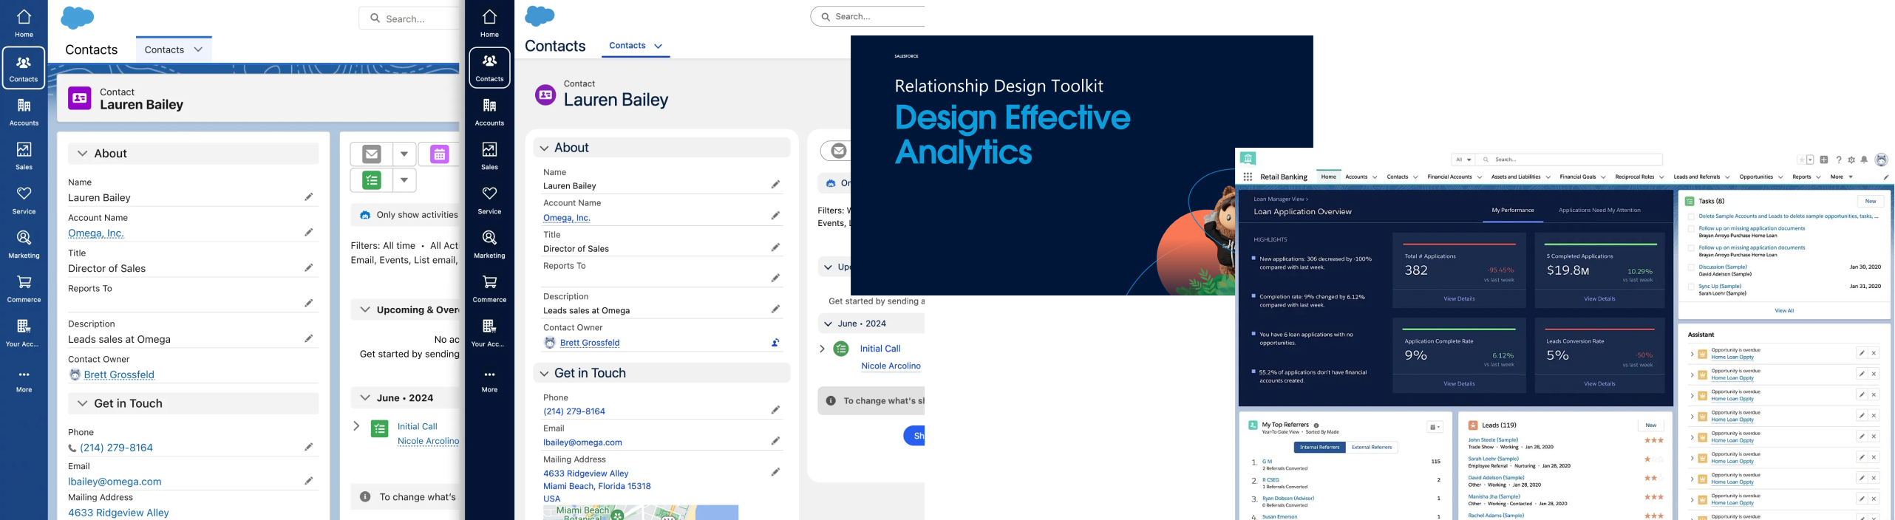Open Opportunities nav tab

[1756, 177]
